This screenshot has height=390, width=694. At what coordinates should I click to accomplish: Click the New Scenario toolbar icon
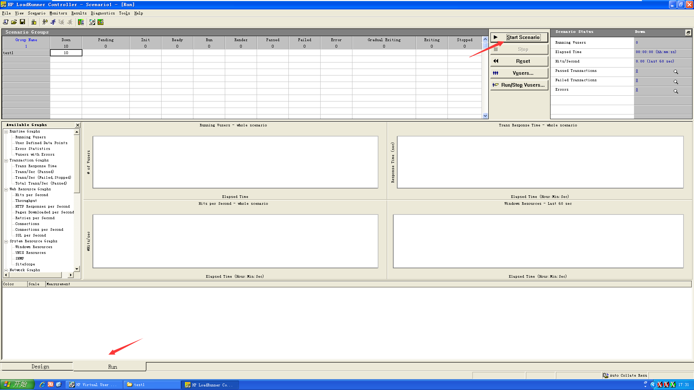[6, 22]
